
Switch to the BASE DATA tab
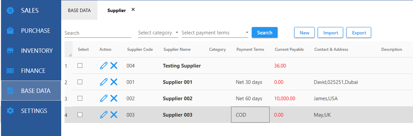[79, 10]
